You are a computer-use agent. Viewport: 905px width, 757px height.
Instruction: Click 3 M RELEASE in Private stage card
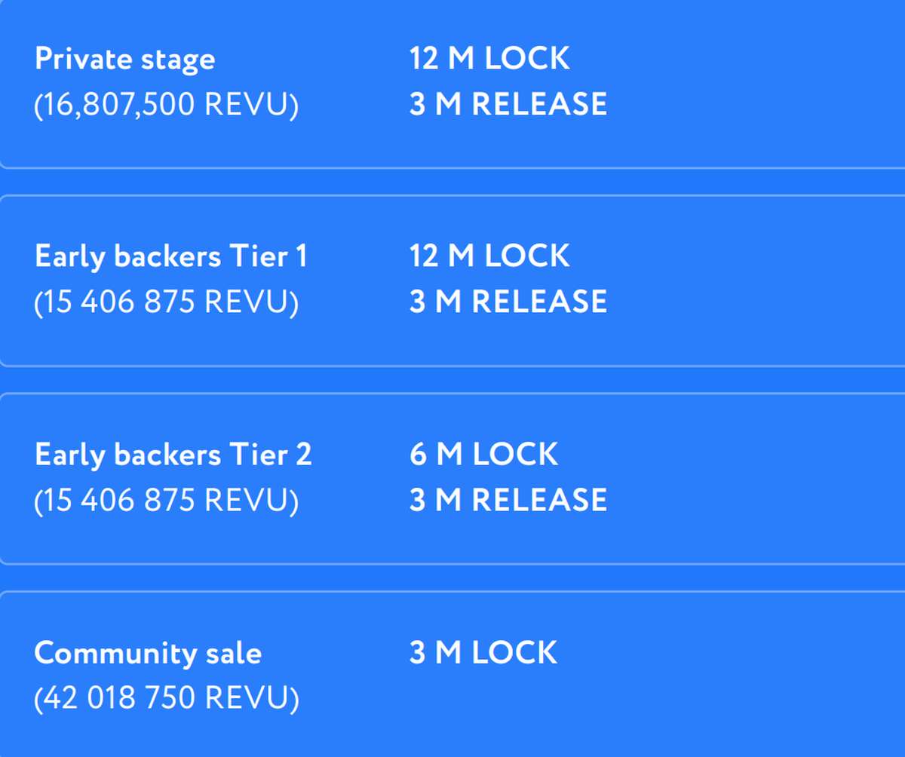tap(508, 105)
